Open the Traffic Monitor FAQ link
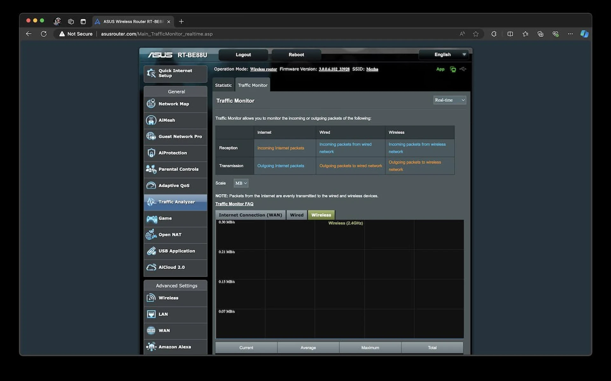This screenshot has height=381, width=611. coord(234,204)
